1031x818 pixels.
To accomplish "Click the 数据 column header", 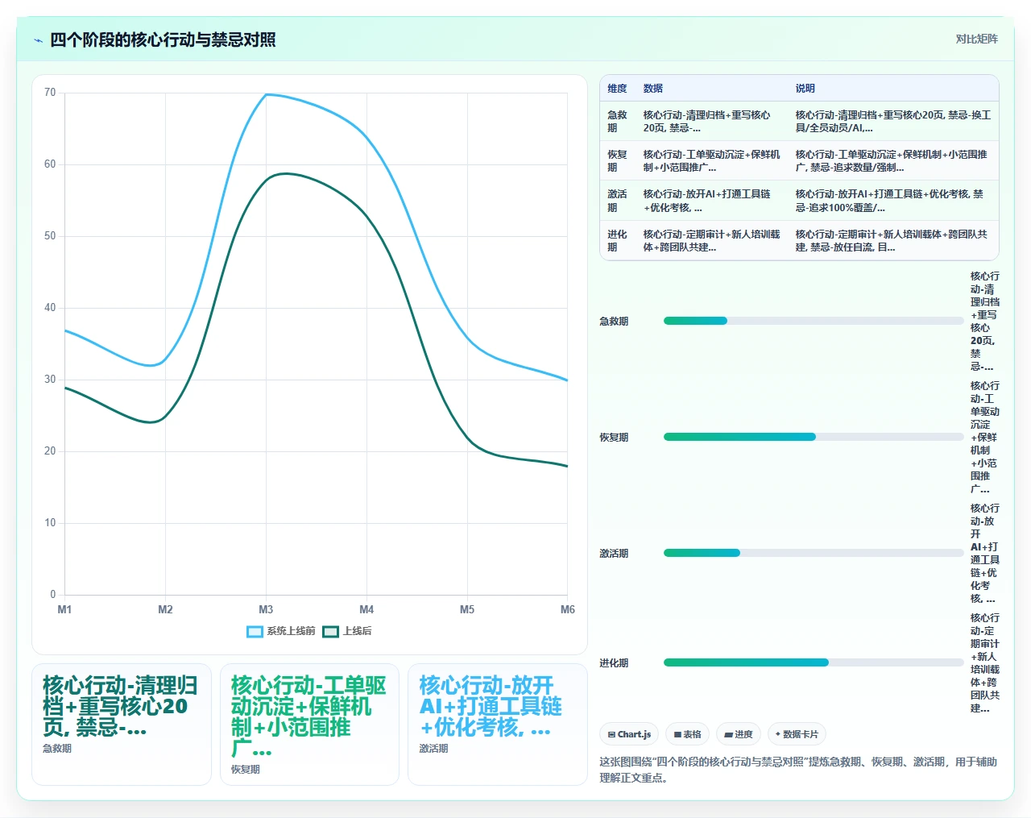I will [x=653, y=89].
